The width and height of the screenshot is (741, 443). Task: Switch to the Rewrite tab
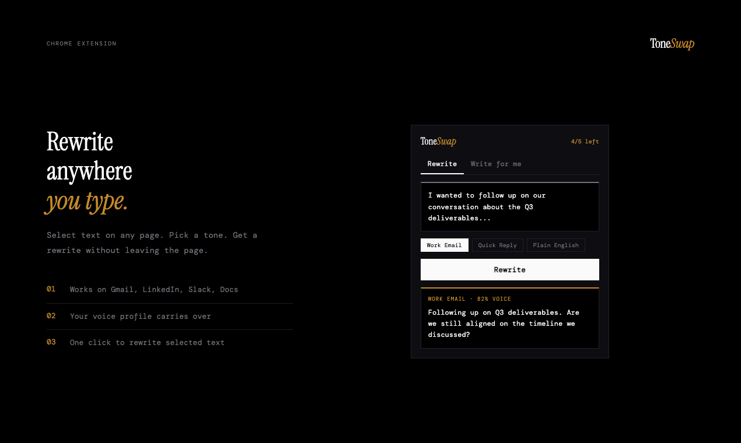pos(442,164)
